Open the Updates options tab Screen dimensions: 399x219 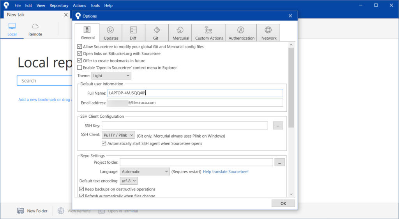(x=111, y=33)
